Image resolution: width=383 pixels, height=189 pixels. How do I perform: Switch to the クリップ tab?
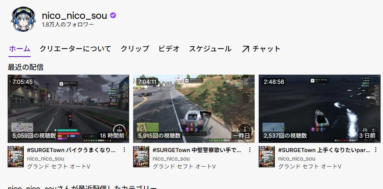pyautogui.click(x=135, y=49)
